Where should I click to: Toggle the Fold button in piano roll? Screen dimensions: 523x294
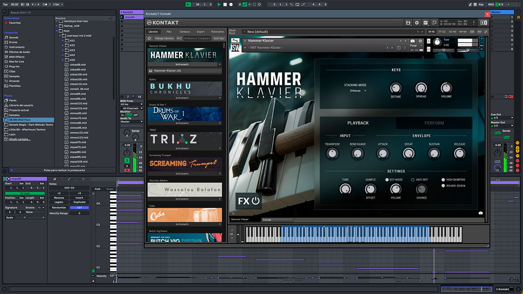(x=97, y=189)
